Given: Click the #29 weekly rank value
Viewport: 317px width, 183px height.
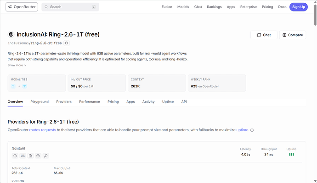Looking at the screenshot, I should point(194,86).
